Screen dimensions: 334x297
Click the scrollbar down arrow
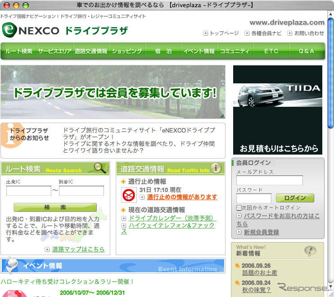pos(330,287)
